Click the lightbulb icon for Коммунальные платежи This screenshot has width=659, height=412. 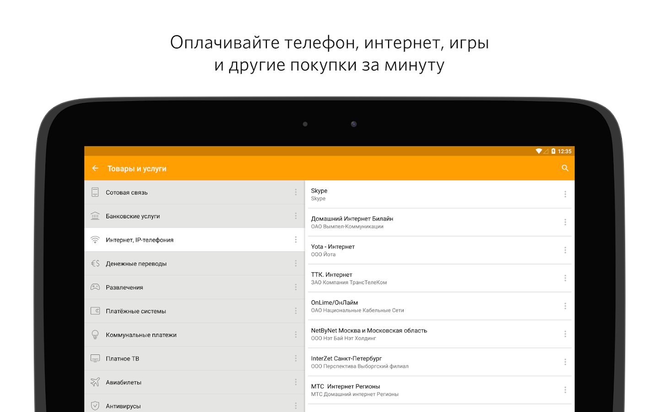click(x=95, y=335)
